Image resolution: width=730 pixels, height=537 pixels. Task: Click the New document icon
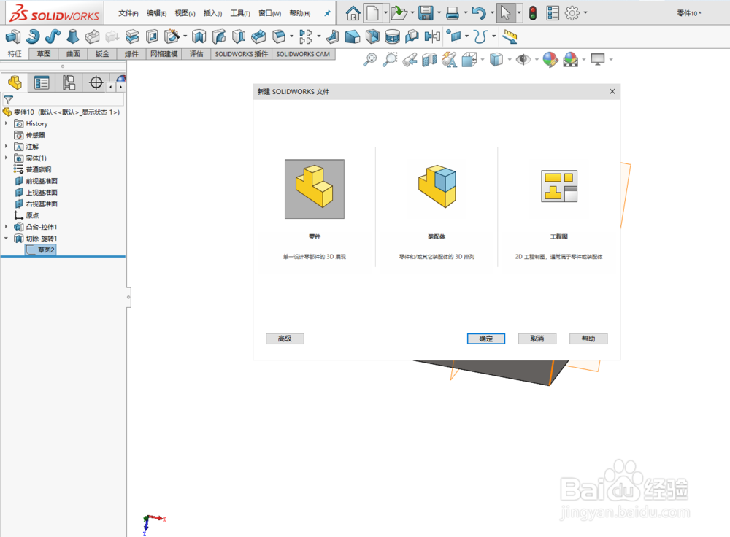pos(372,13)
